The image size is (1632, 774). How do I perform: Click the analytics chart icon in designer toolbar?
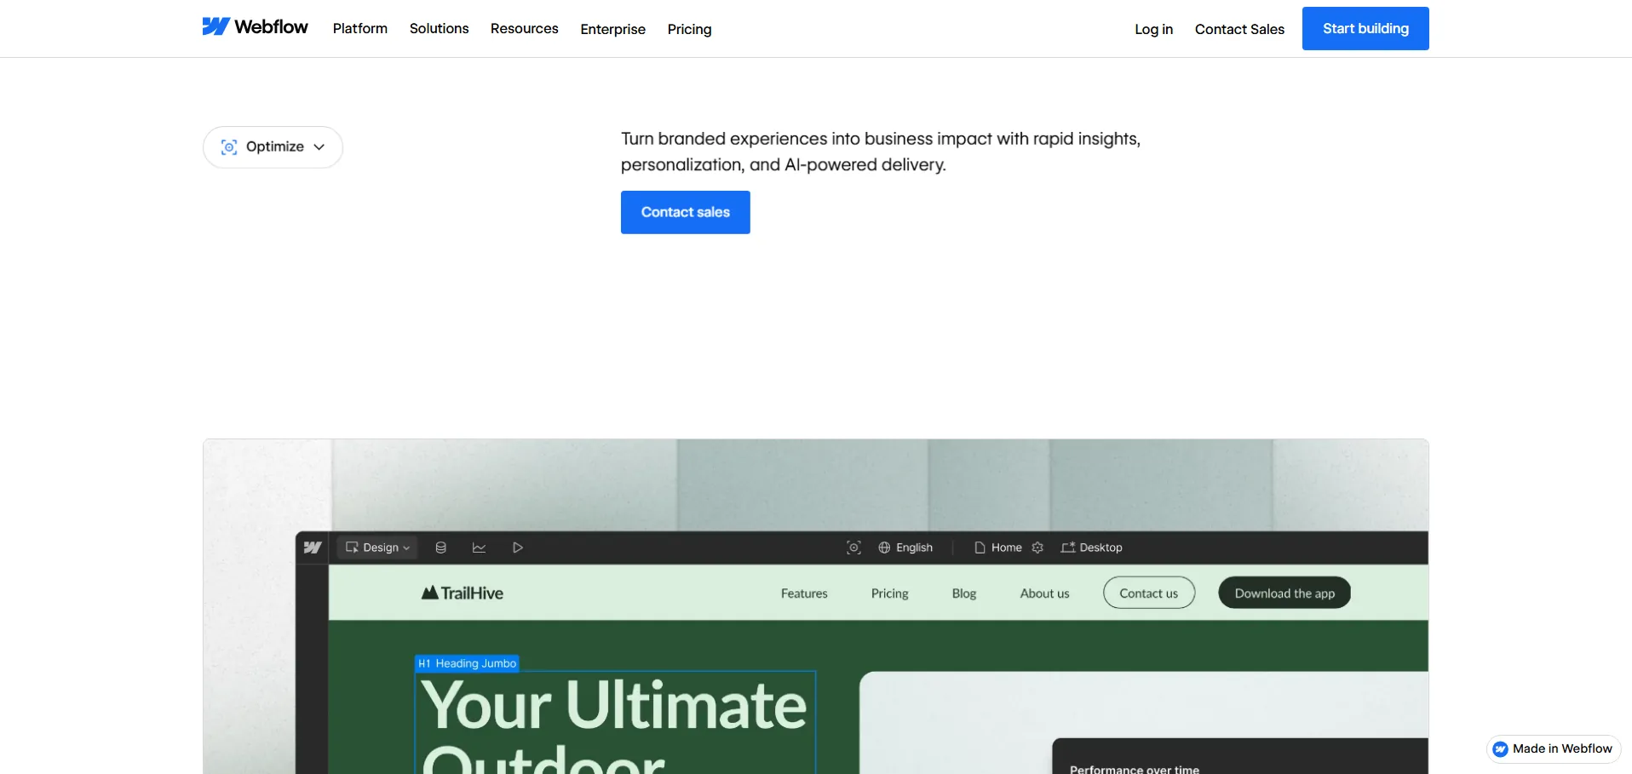click(479, 548)
